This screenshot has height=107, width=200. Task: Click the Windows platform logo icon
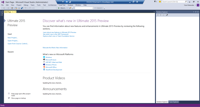(x=44, y=57)
